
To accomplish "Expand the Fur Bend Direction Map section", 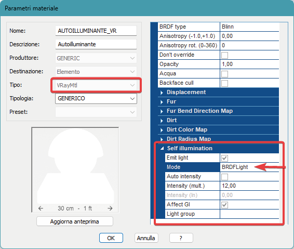I will [x=162, y=111].
